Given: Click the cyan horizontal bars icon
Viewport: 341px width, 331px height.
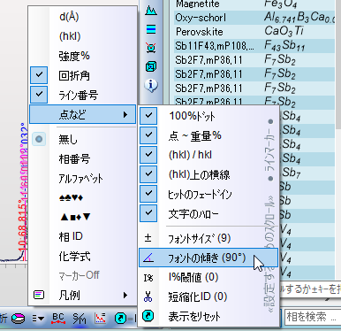Looking at the screenshot, I should (x=151, y=29).
